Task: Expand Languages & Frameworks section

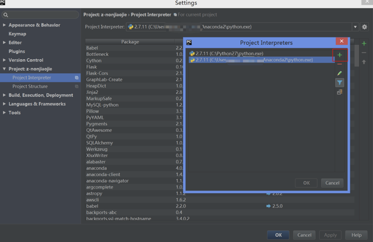Action: pyautogui.click(x=4, y=104)
